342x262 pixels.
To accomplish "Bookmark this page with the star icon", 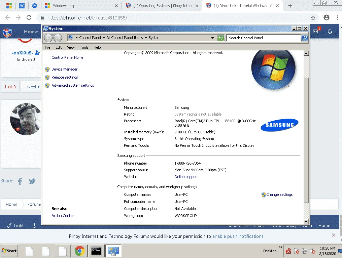I will 313,18.
